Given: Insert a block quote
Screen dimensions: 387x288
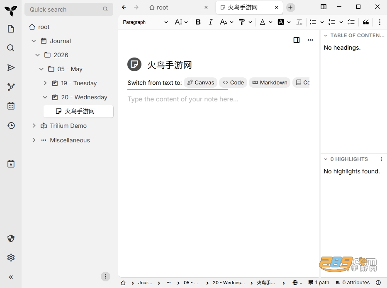Looking at the screenshot, I should [366, 22].
